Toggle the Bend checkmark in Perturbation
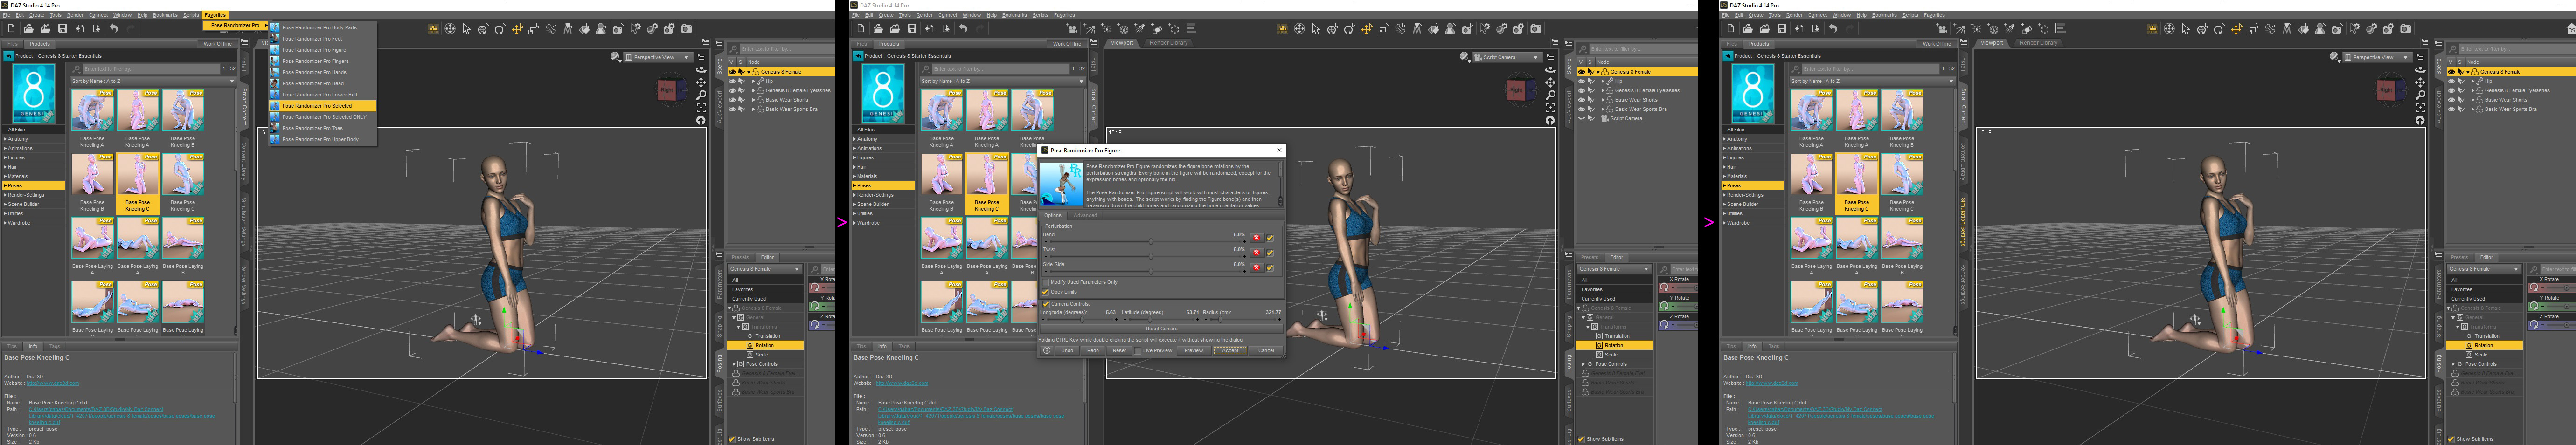Viewport: 2576px width, 445px height. click(x=1270, y=238)
